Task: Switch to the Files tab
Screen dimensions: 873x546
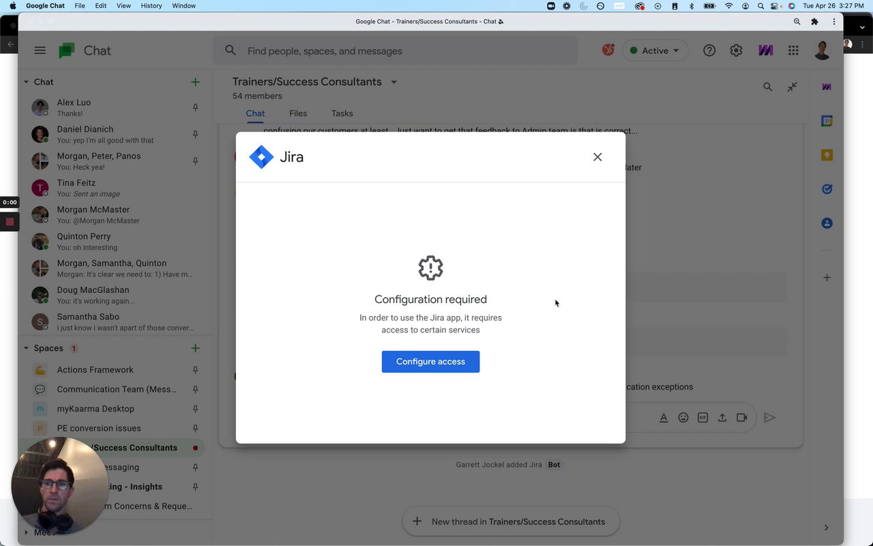Action: point(298,113)
